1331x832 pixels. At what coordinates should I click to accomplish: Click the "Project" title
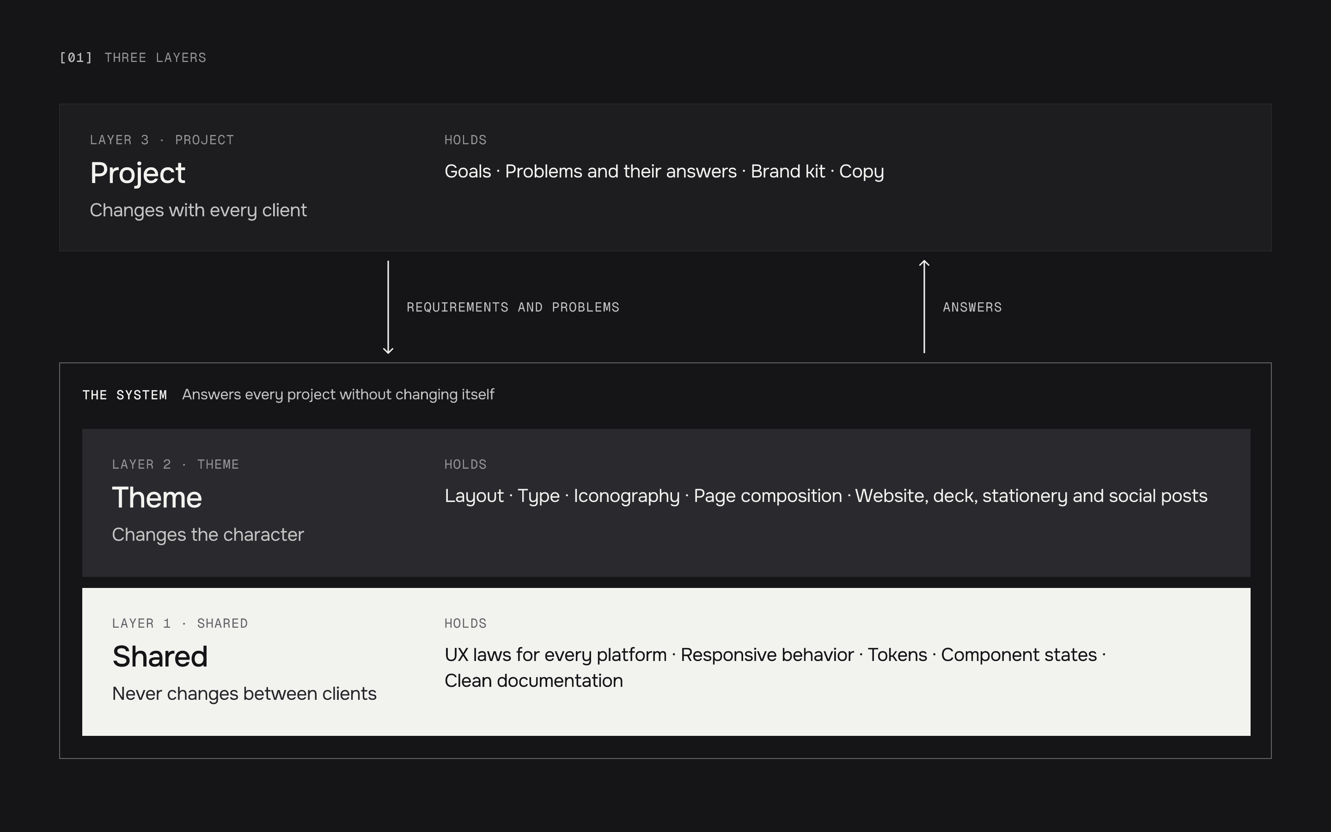[138, 173]
